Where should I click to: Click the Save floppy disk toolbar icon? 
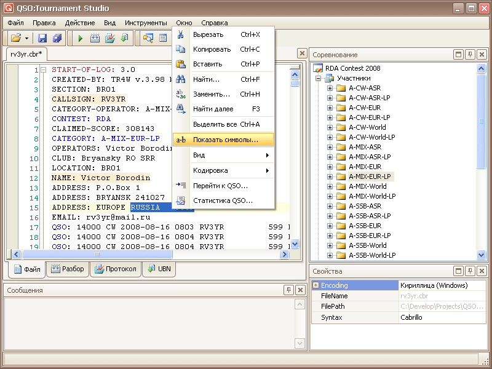pos(43,38)
